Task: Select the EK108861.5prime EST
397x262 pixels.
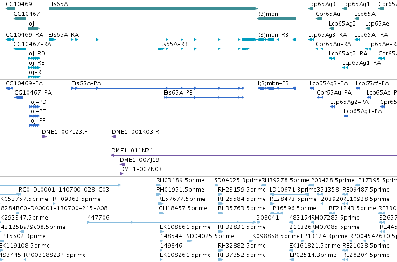Action: (x=163, y=232)
